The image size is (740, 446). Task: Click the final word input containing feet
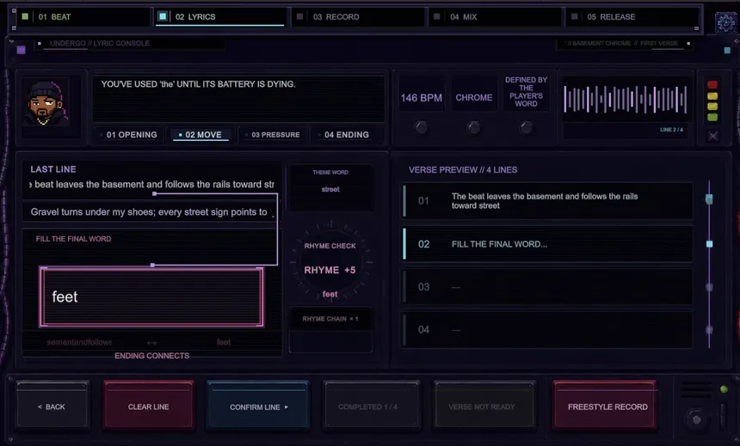[151, 297]
